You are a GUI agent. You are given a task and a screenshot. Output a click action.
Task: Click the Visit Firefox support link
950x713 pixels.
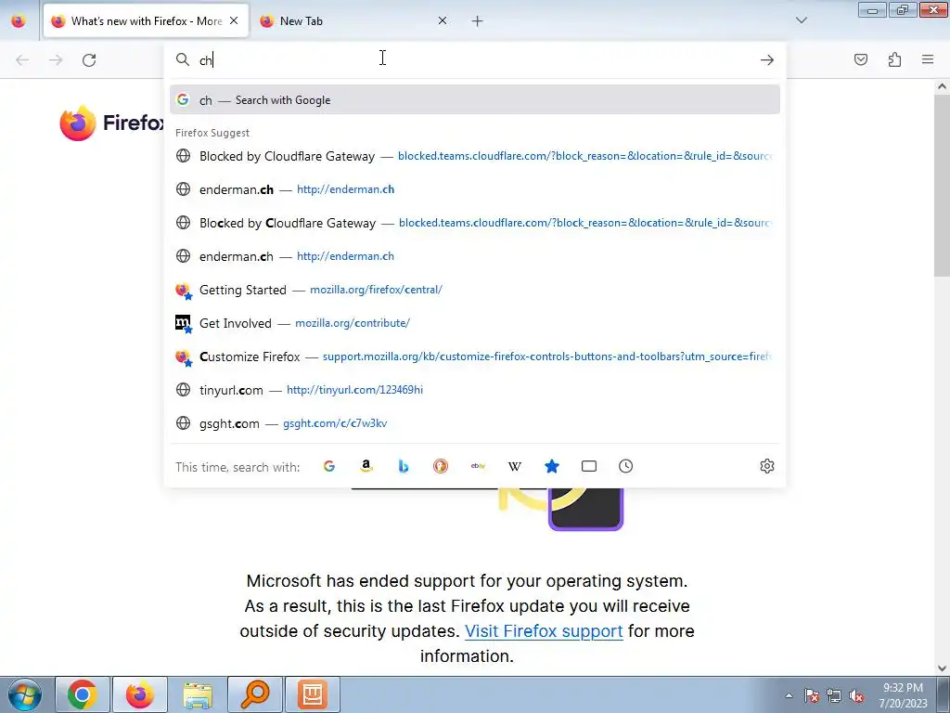[544, 631]
